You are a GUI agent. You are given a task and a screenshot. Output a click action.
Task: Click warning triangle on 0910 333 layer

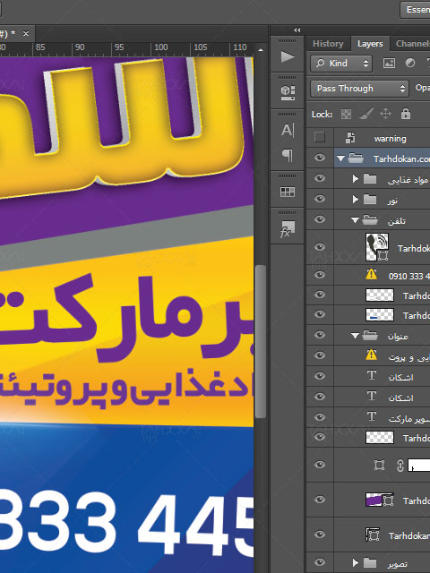click(x=371, y=274)
